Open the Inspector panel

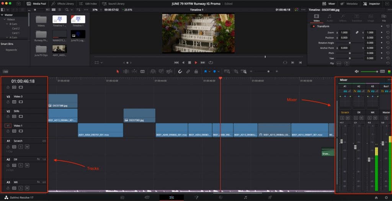click(x=372, y=4)
